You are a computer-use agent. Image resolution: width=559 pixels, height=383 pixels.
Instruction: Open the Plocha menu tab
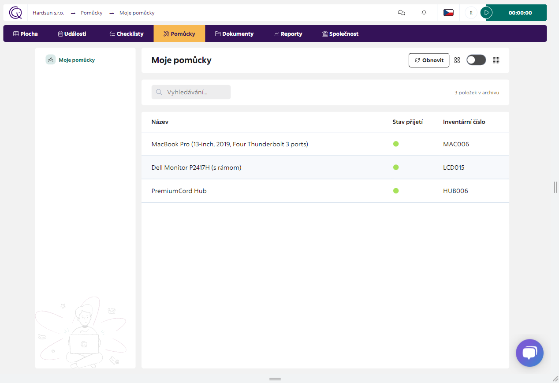(26, 33)
